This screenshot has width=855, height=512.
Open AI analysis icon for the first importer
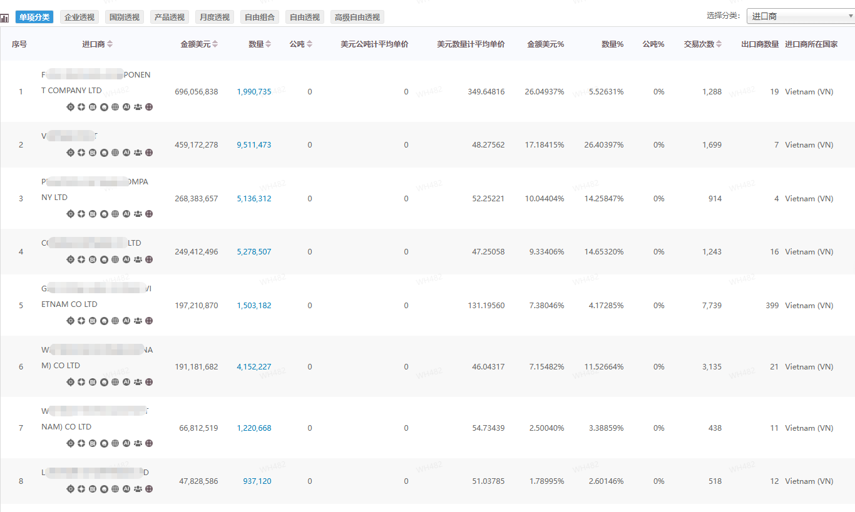pos(126,107)
